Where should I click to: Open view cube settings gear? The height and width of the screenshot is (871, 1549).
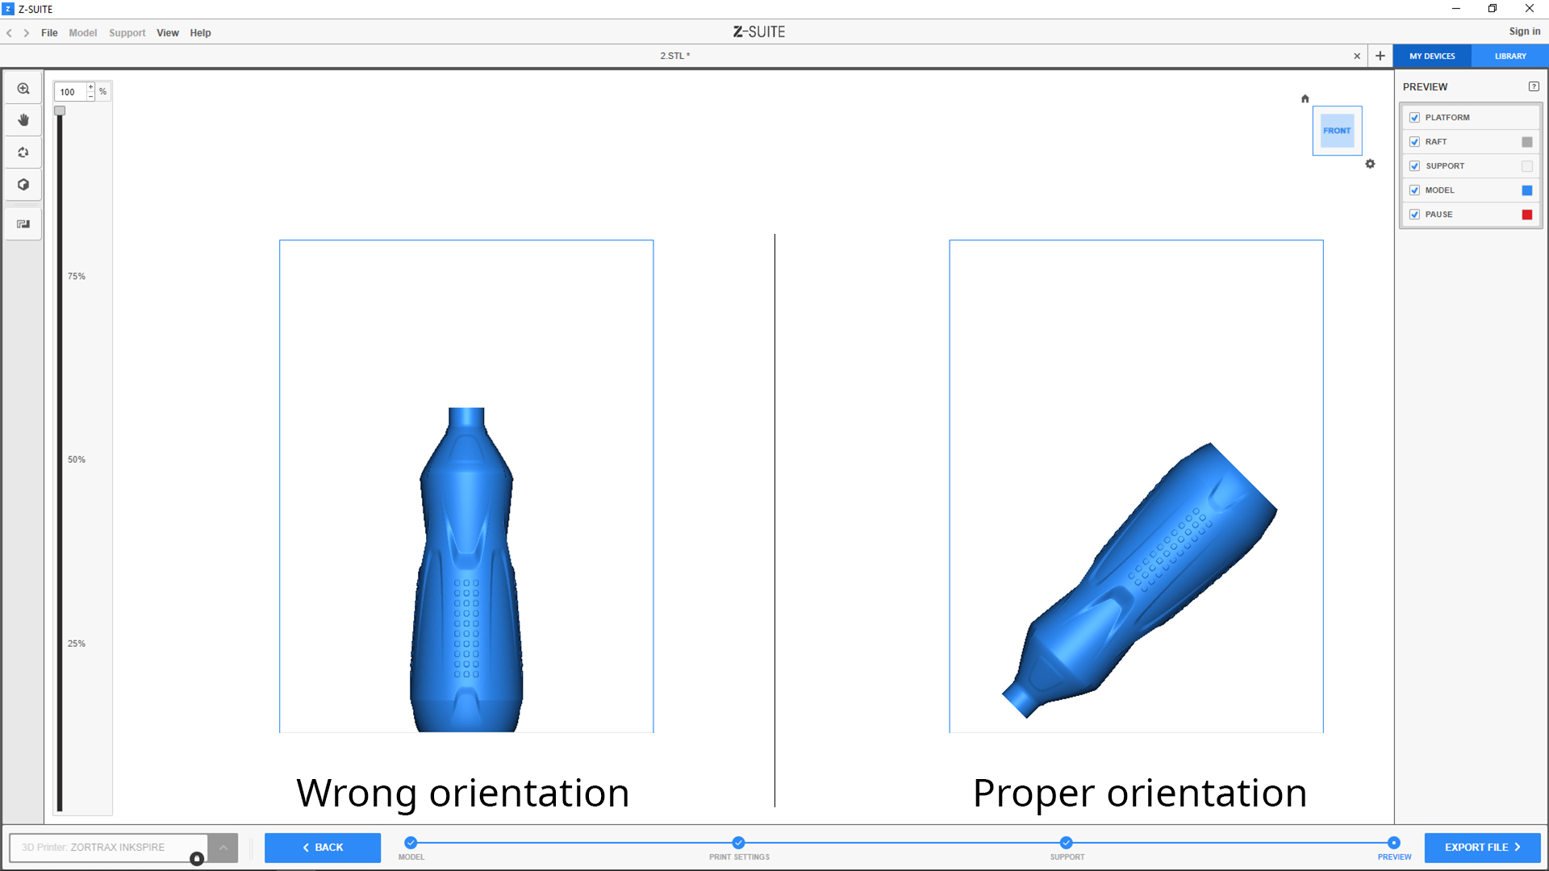1370,164
